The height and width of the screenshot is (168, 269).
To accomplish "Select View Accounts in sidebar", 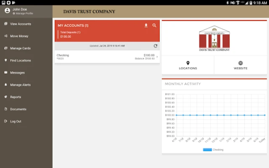I will pyautogui.click(x=20, y=24).
